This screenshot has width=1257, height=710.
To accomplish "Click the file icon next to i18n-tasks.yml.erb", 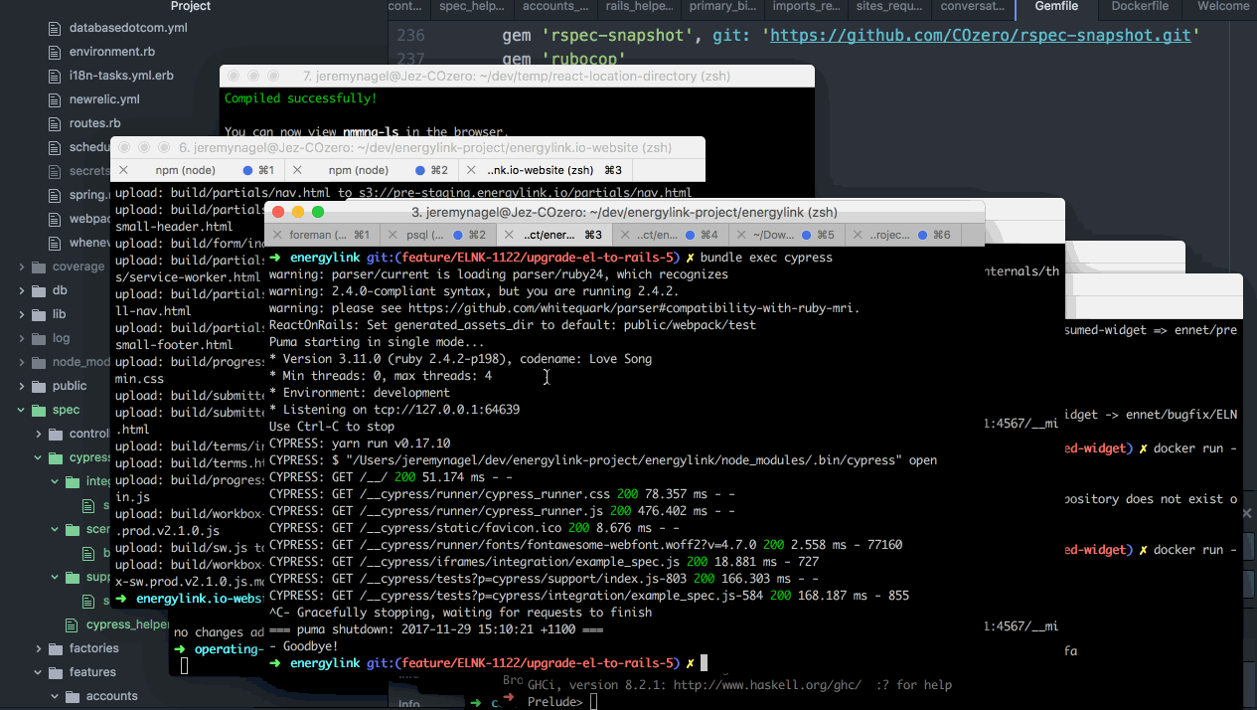I will (x=56, y=76).
